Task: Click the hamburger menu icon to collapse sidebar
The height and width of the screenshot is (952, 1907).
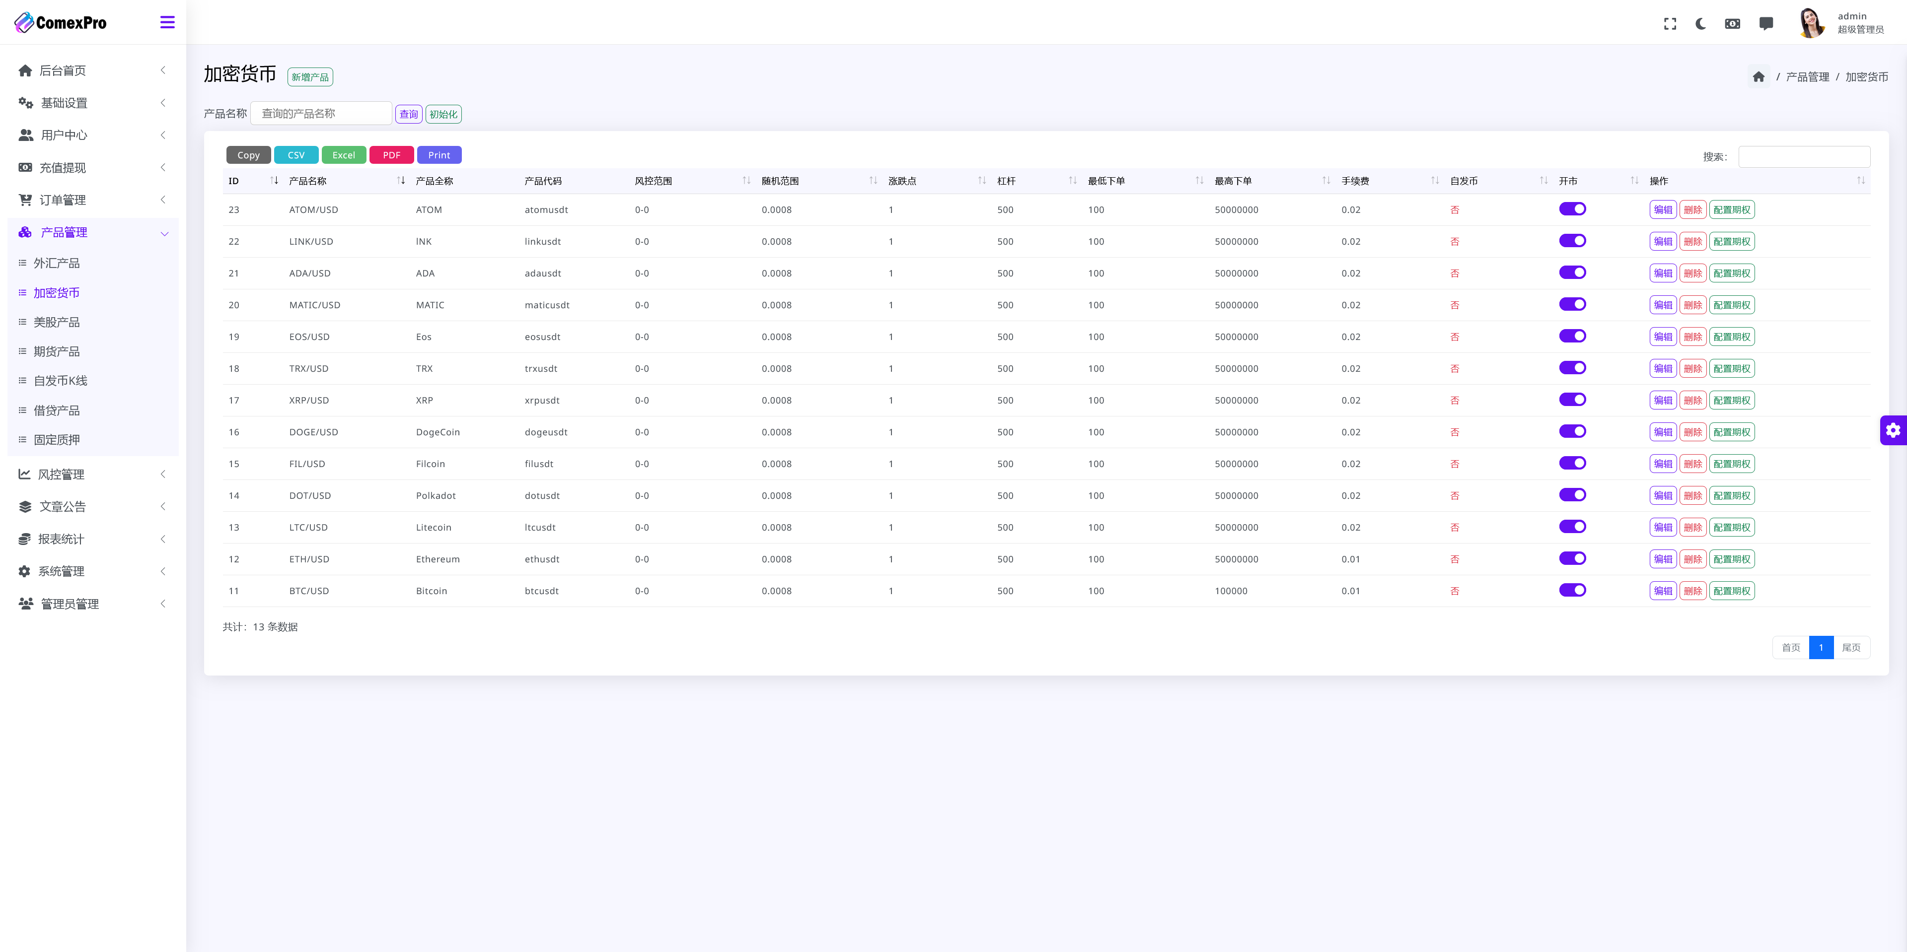Action: point(167,22)
